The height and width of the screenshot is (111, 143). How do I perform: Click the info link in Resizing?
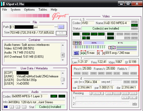(x=134, y=104)
